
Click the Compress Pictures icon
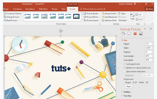point(5,13)
